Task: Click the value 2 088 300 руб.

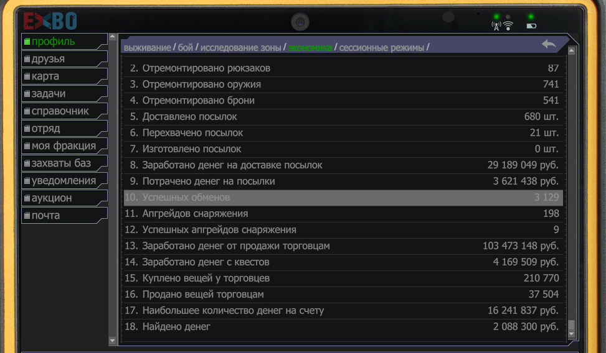Action: click(526, 327)
